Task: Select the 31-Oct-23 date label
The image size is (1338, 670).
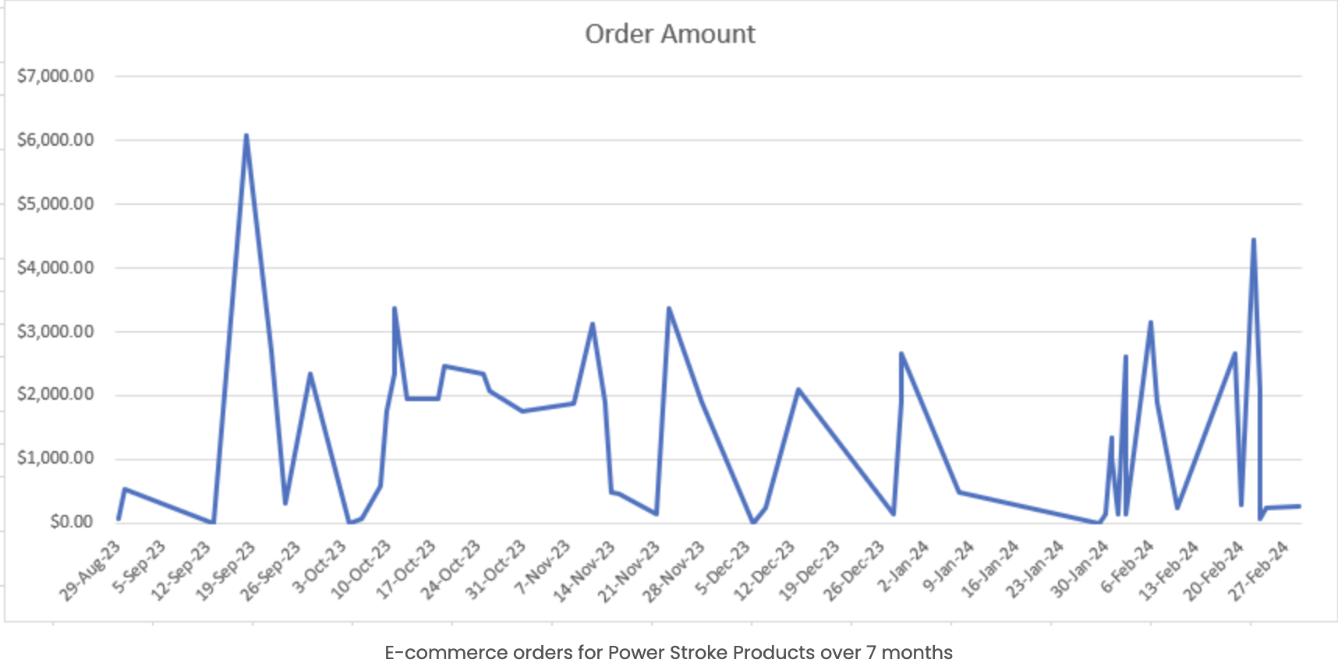Action: point(495,570)
